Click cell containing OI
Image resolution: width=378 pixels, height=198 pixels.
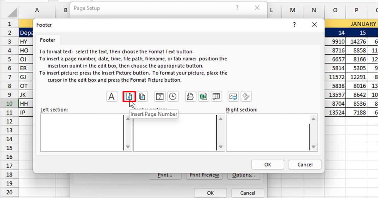[26, 59]
